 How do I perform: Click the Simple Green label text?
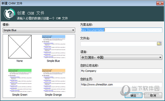point(20,95)
